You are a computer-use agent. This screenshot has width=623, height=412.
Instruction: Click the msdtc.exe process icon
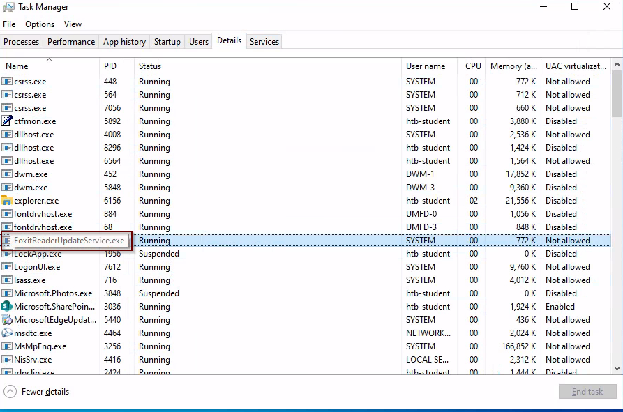point(7,333)
